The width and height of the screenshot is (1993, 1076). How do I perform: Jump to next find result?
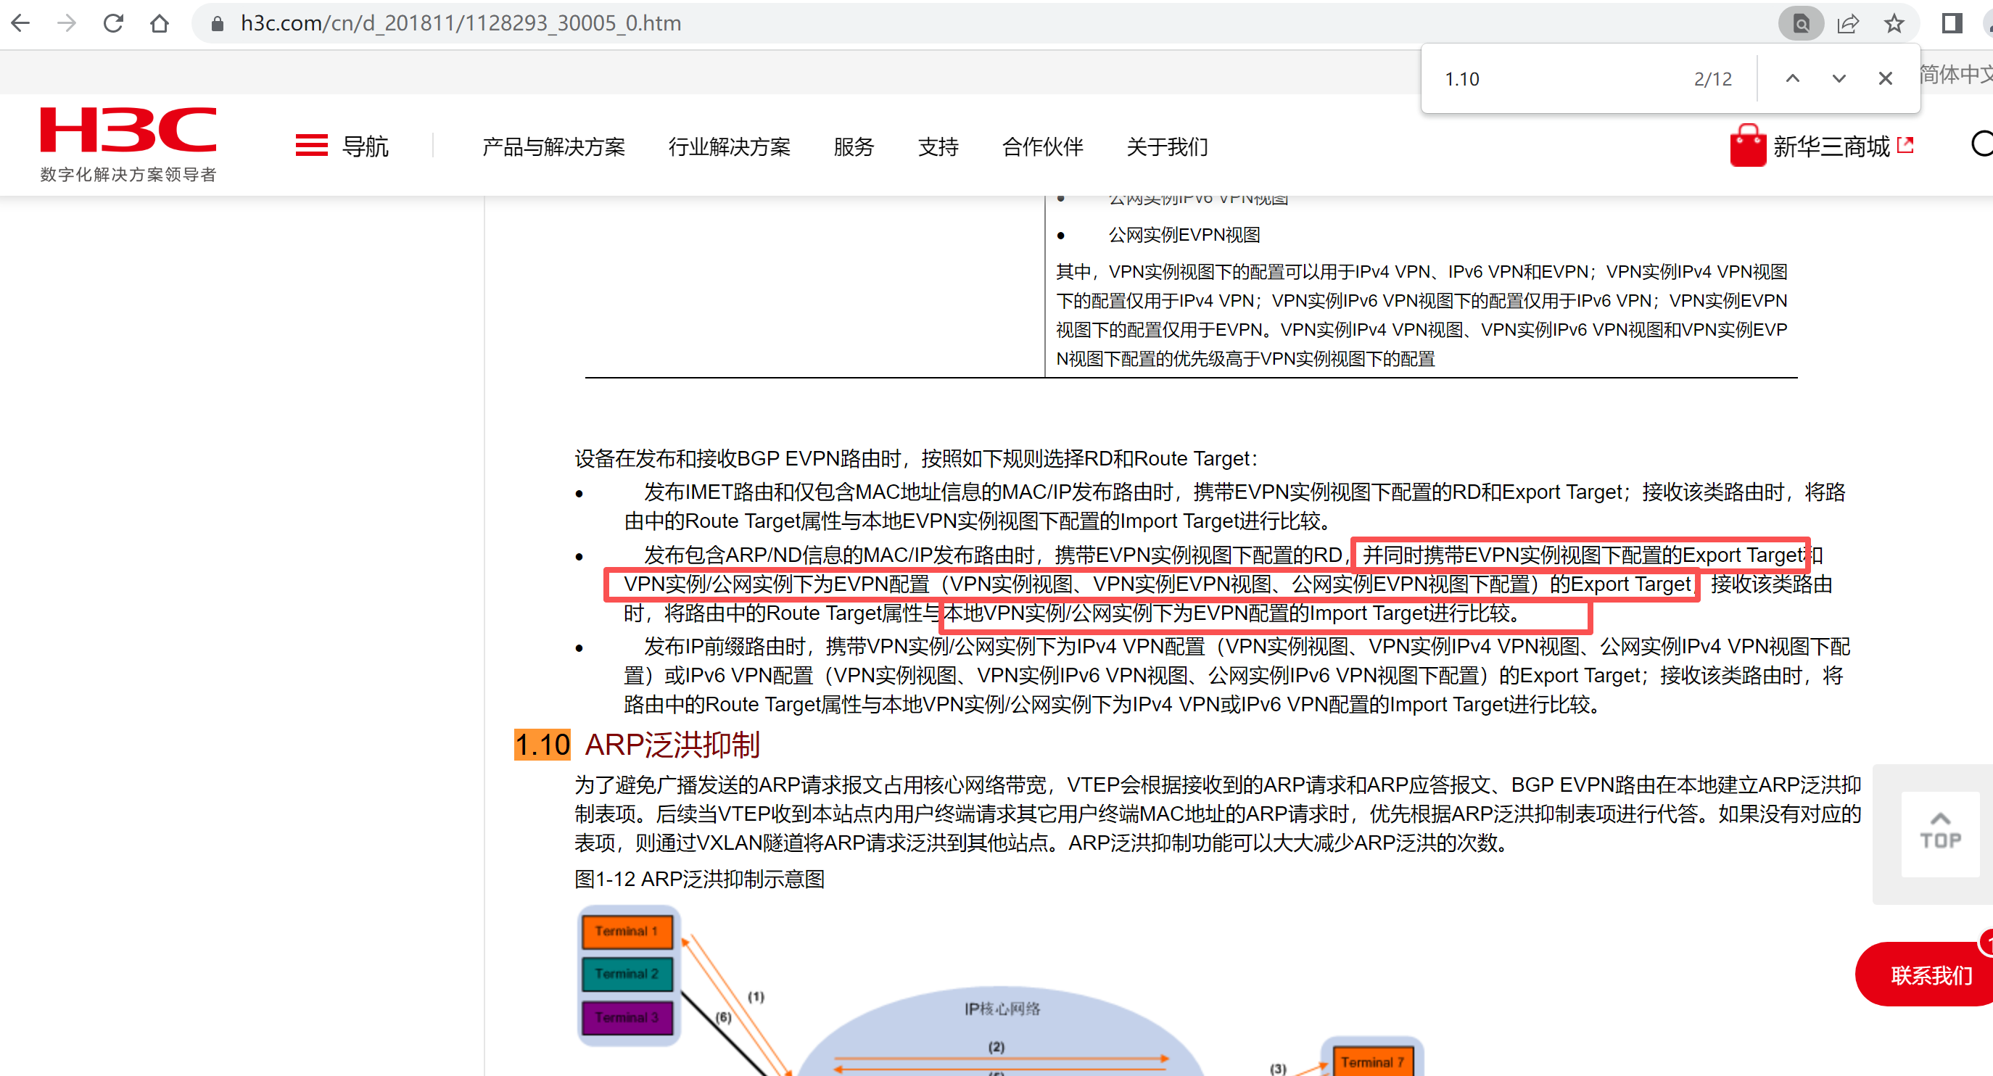(x=1839, y=78)
